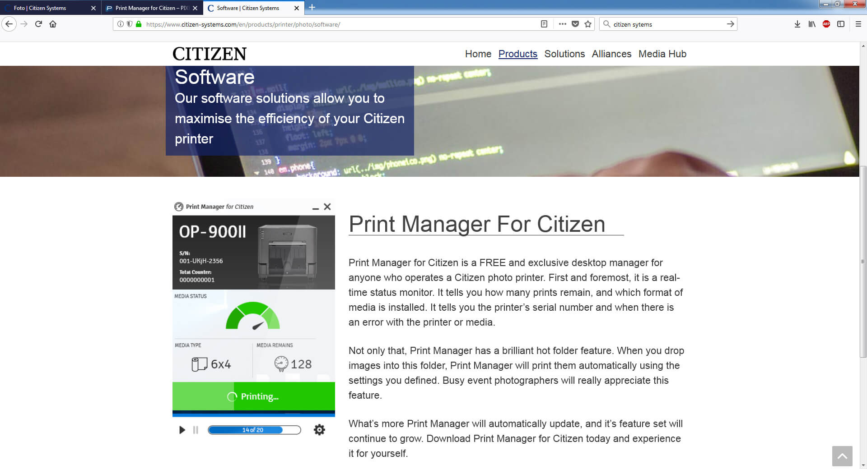Save page to Pocket

pyautogui.click(x=575, y=24)
